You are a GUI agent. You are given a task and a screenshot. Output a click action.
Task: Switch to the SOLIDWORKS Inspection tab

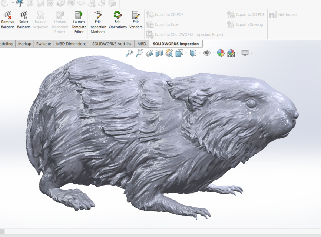[175, 44]
